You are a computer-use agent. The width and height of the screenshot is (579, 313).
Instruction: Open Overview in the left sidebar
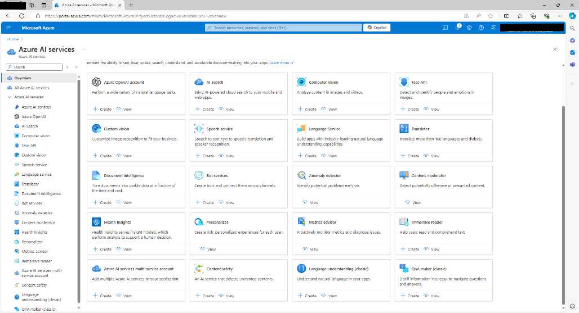point(40,78)
